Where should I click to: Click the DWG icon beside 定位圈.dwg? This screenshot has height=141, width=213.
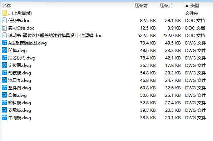(x=4, y=66)
